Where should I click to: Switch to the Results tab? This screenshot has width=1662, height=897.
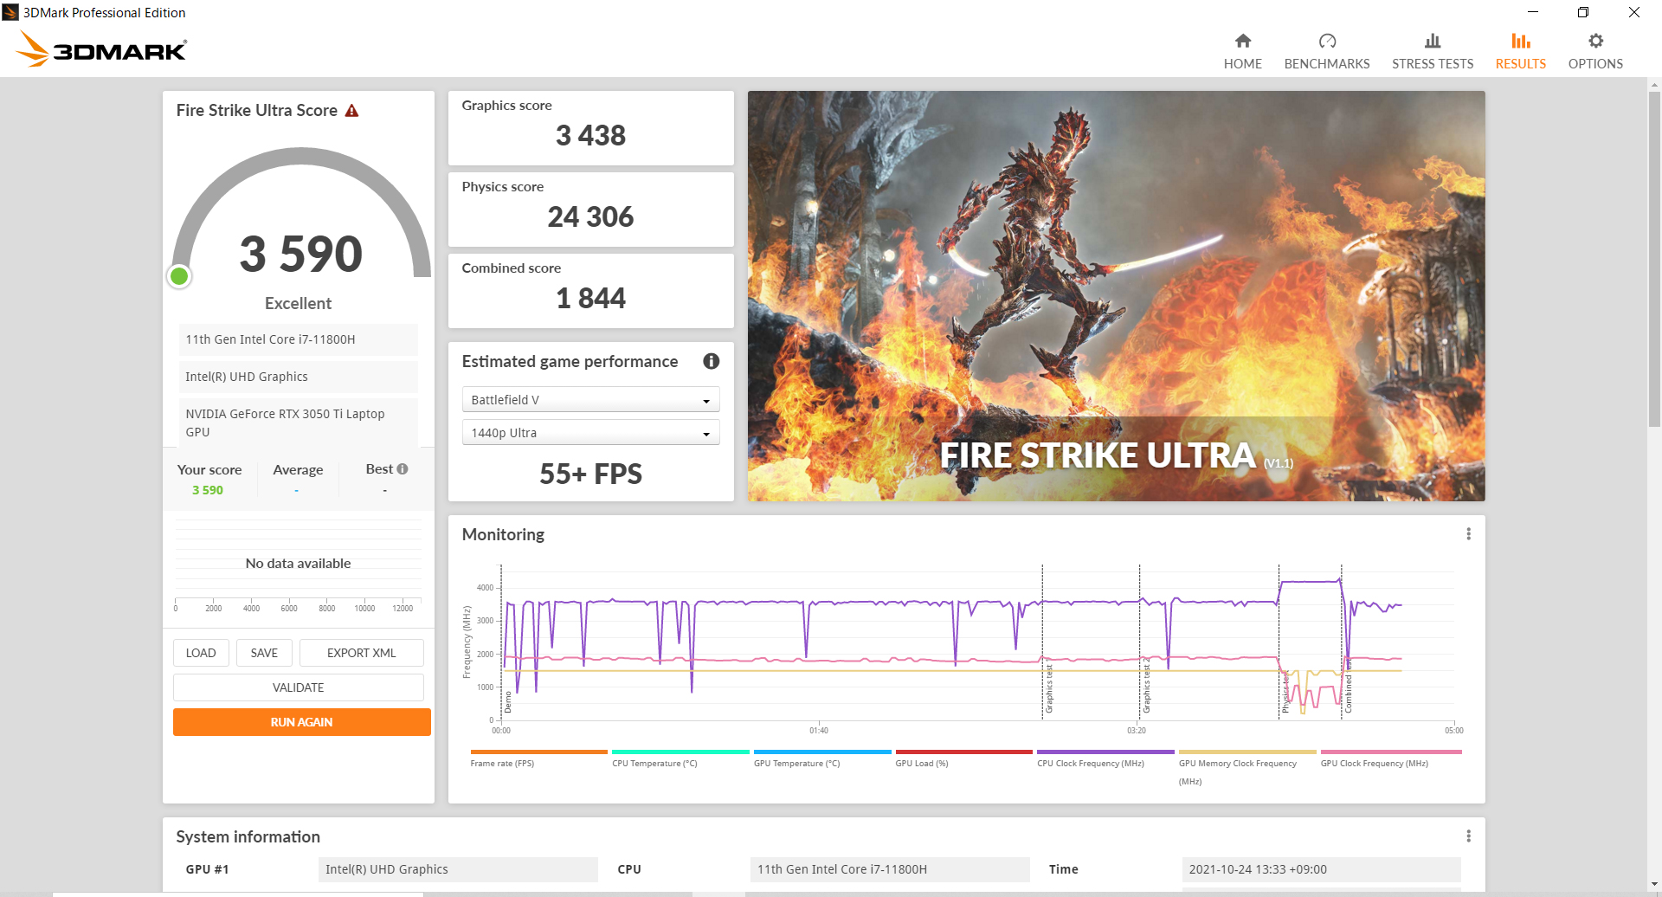click(1520, 51)
